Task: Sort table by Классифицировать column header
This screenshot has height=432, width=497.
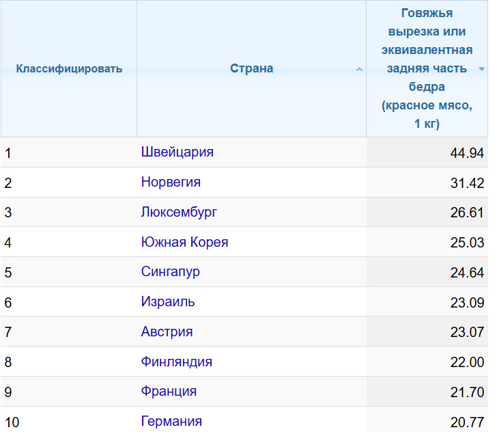Action: tap(69, 68)
